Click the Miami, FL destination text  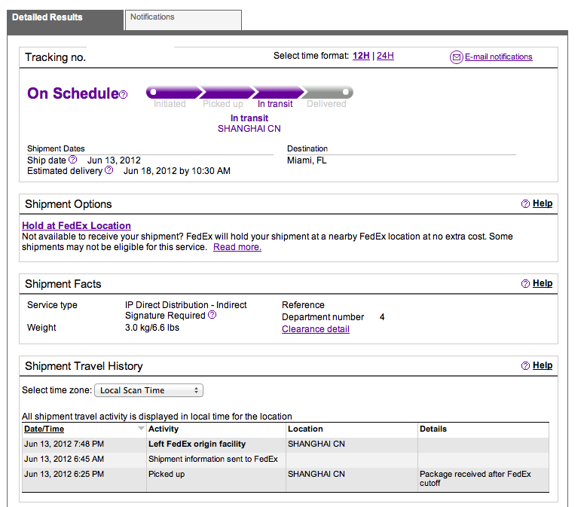click(307, 160)
